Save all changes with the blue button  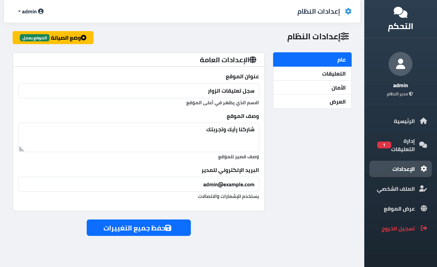(139, 228)
